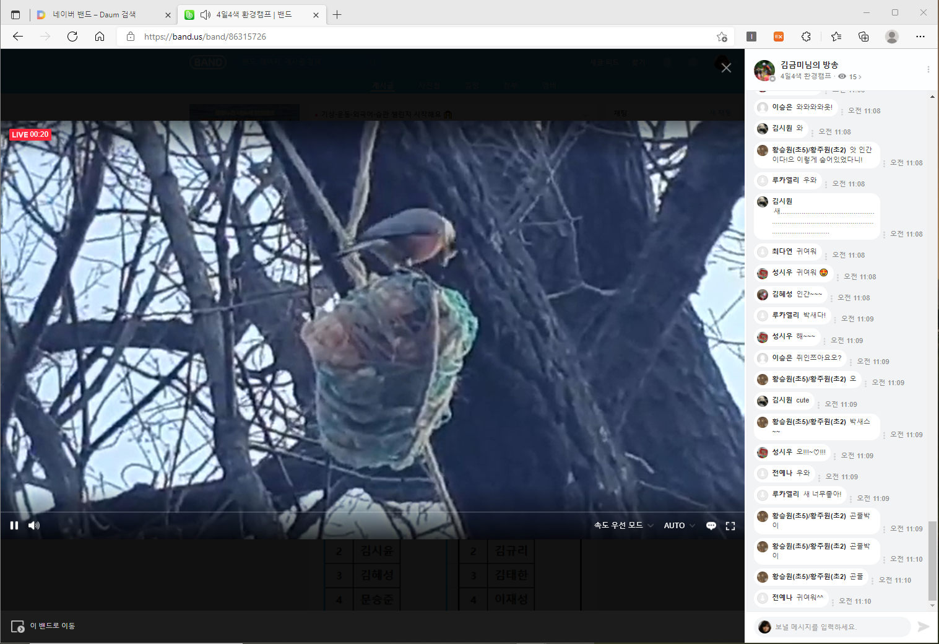Open the browser extensions puzzle icon

(x=806, y=37)
